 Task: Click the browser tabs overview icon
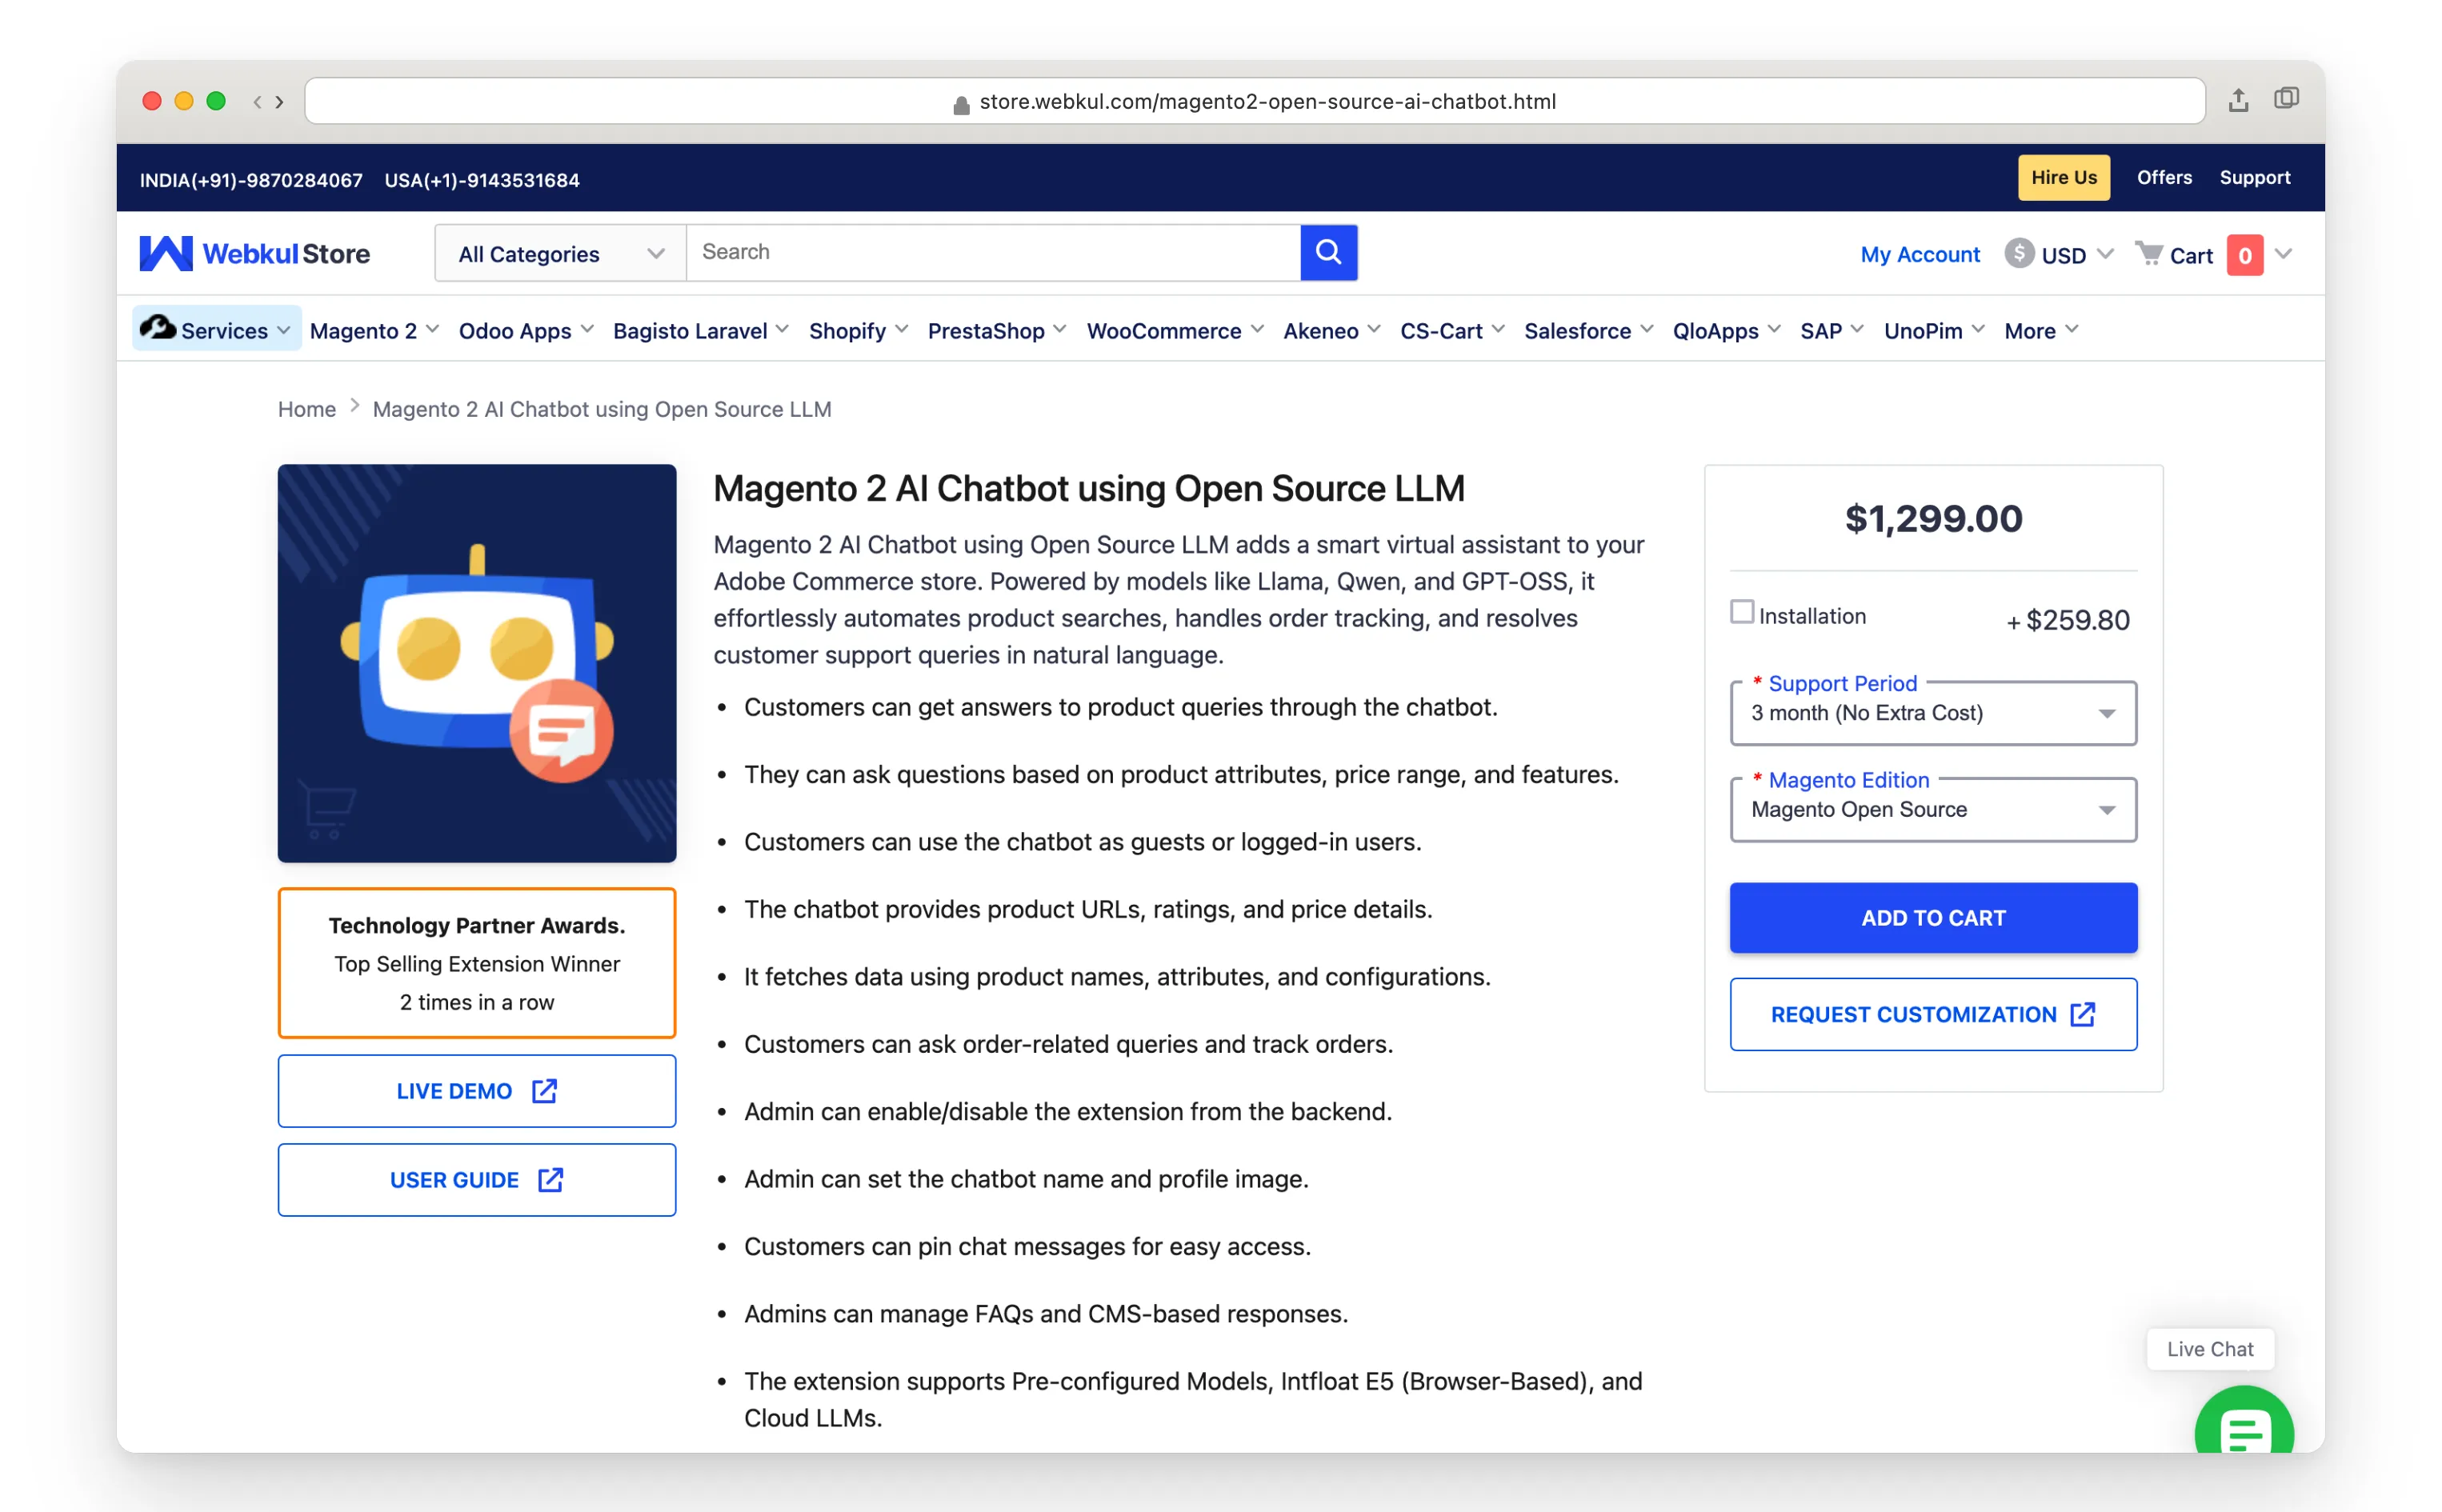coord(2286,99)
